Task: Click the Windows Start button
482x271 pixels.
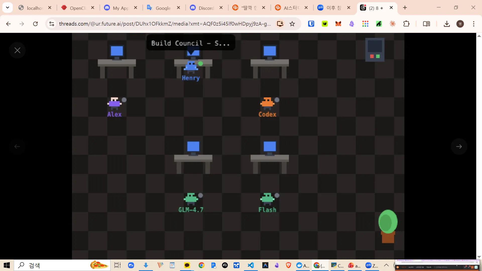Action: click(7, 265)
